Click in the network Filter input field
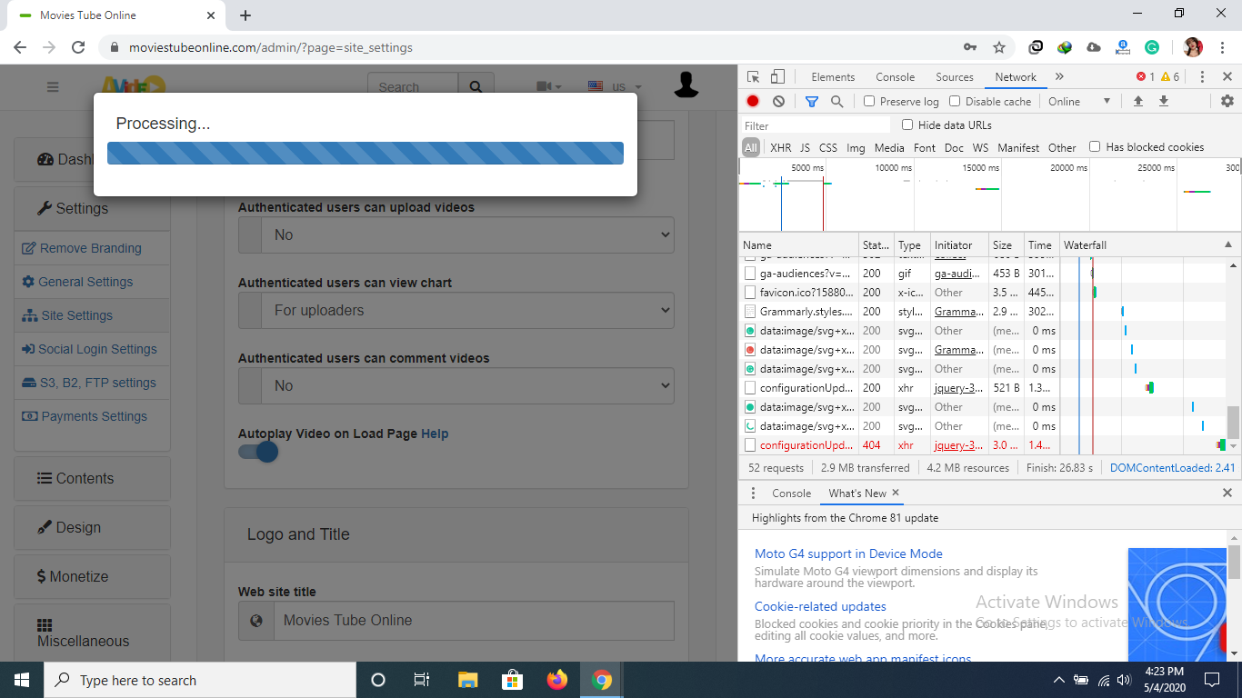Screen dimensions: 1242x698 click(x=815, y=125)
